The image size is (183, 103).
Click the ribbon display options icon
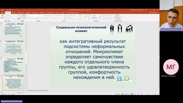146,10
